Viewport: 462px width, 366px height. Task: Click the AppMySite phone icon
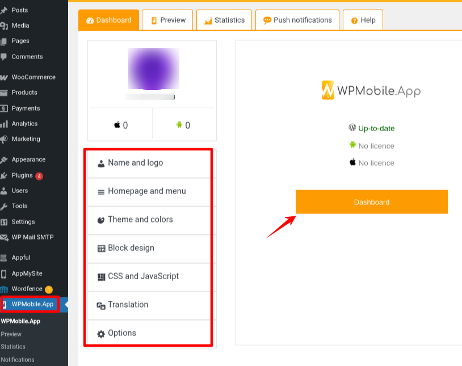point(3,274)
